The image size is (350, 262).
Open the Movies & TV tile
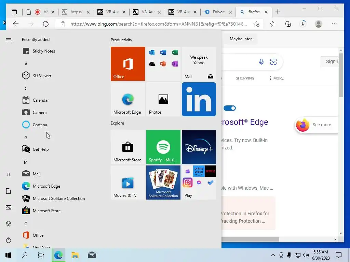(x=128, y=183)
